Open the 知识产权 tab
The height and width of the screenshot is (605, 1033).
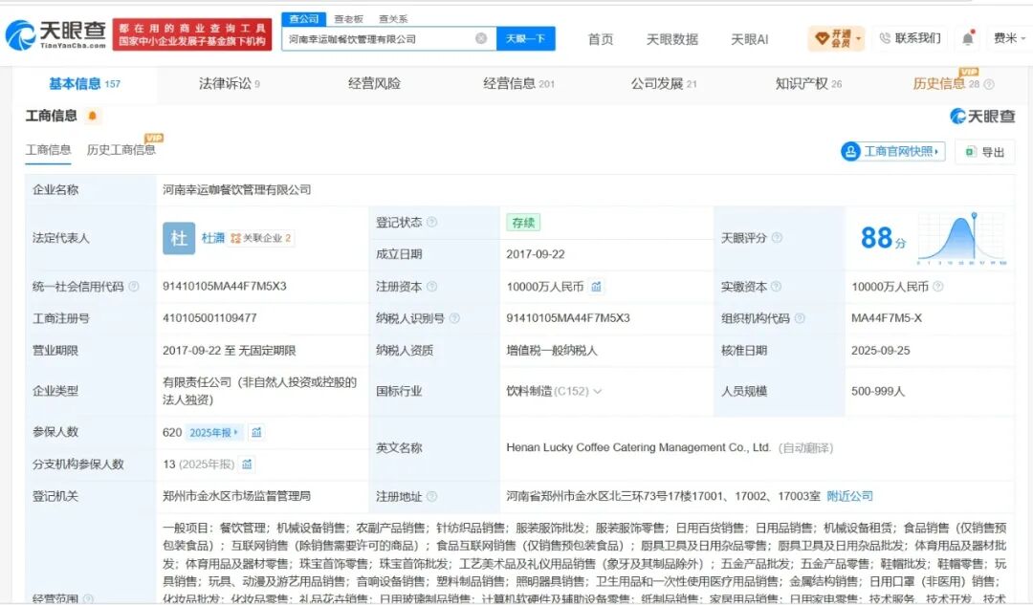[x=808, y=83]
